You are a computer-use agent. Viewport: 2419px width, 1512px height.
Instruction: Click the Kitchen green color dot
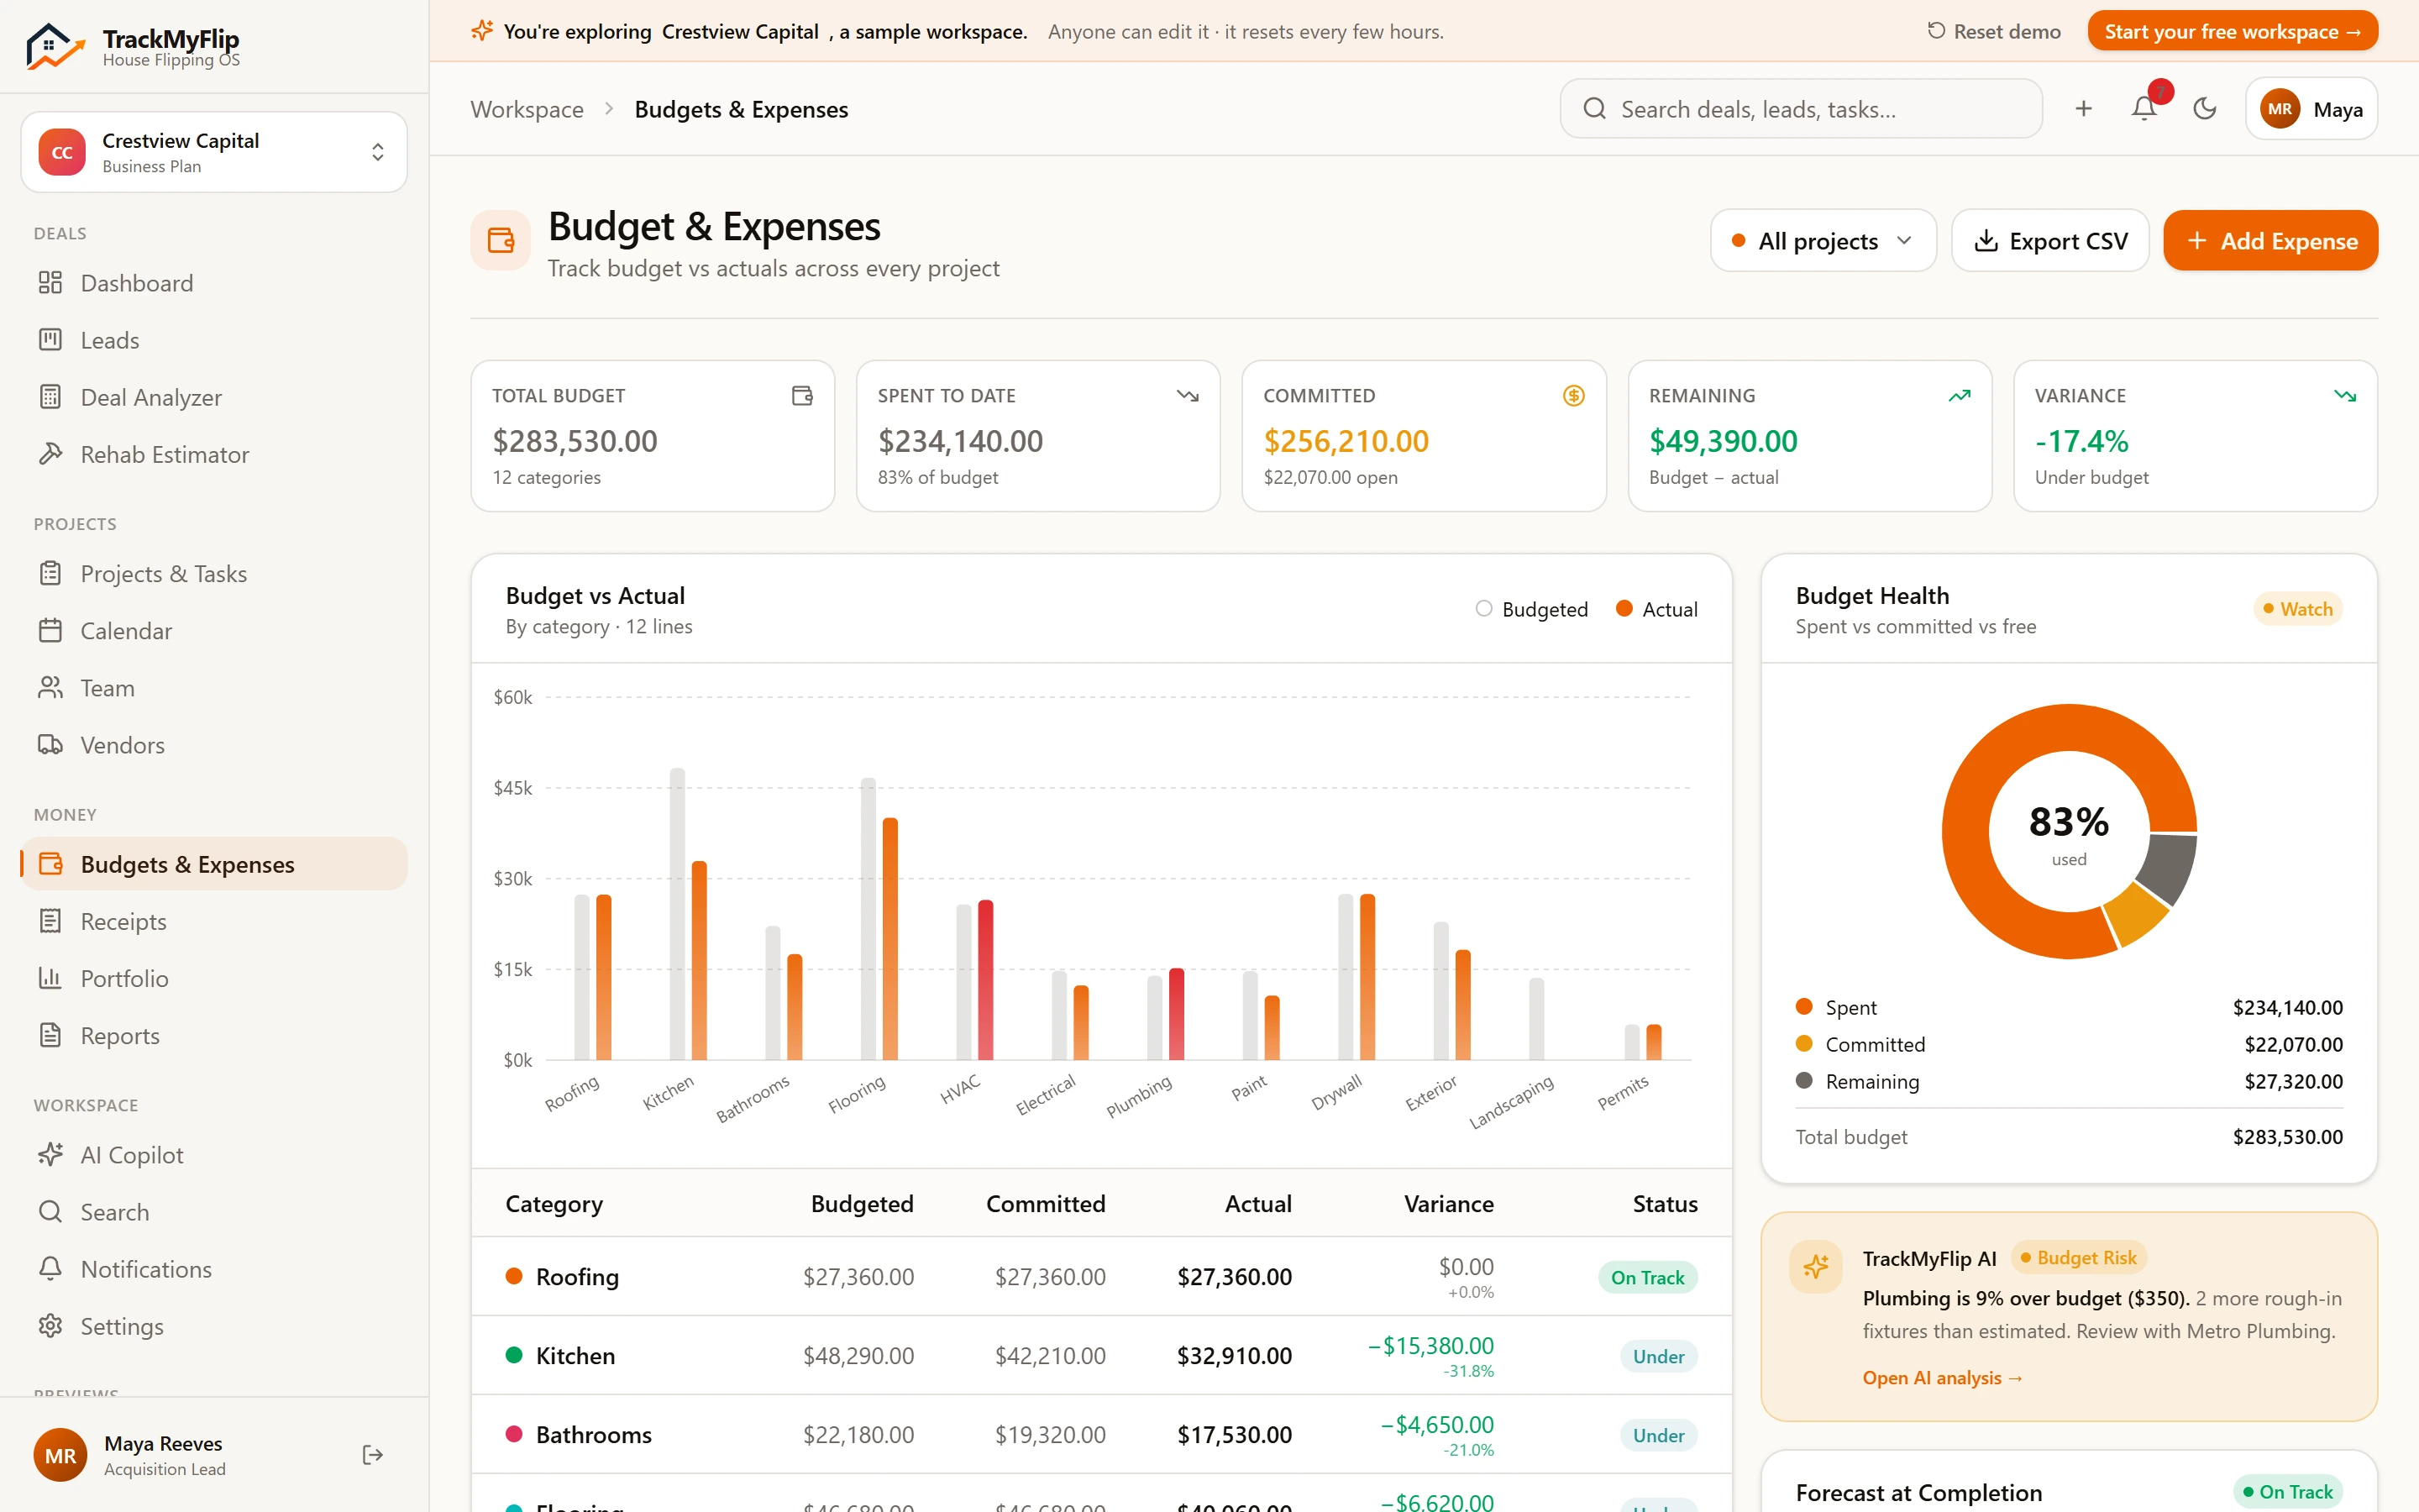coord(514,1354)
